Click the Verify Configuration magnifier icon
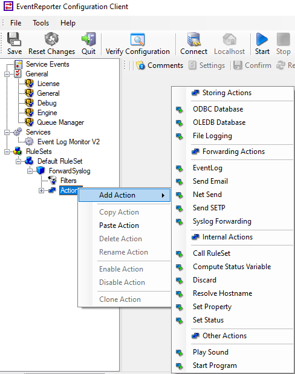This screenshot has width=295, height=374. tap(137, 39)
